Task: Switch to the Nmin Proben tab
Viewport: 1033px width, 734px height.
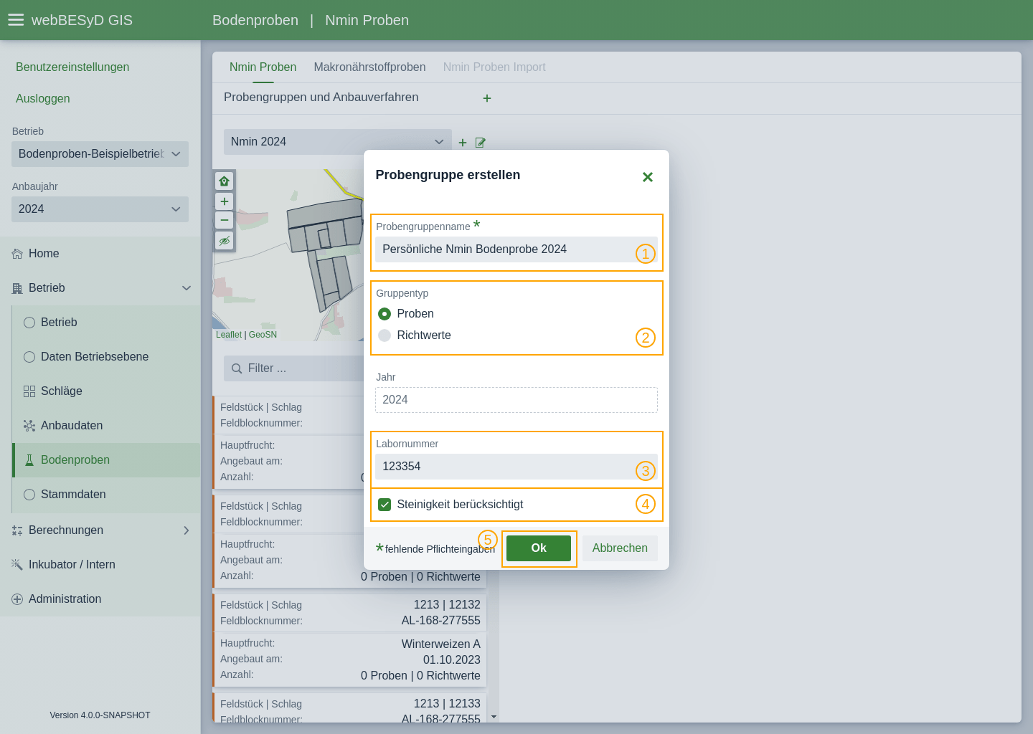Action: tap(263, 67)
